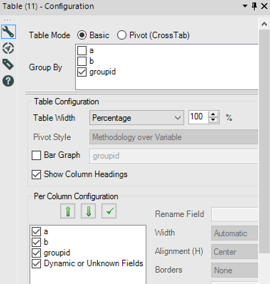This screenshot has width=270, height=284.
Task: Toggle Show Column Headings checkbox
Action: pyautogui.click(x=36, y=174)
